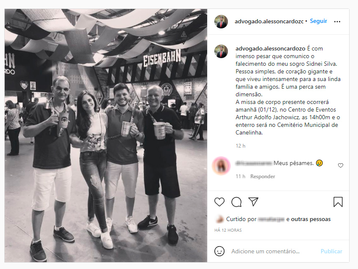Open the three-dots options menu

click(337, 22)
